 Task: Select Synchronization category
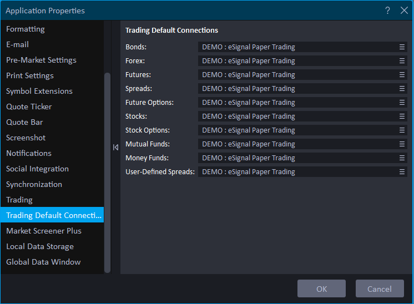pos(52,185)
